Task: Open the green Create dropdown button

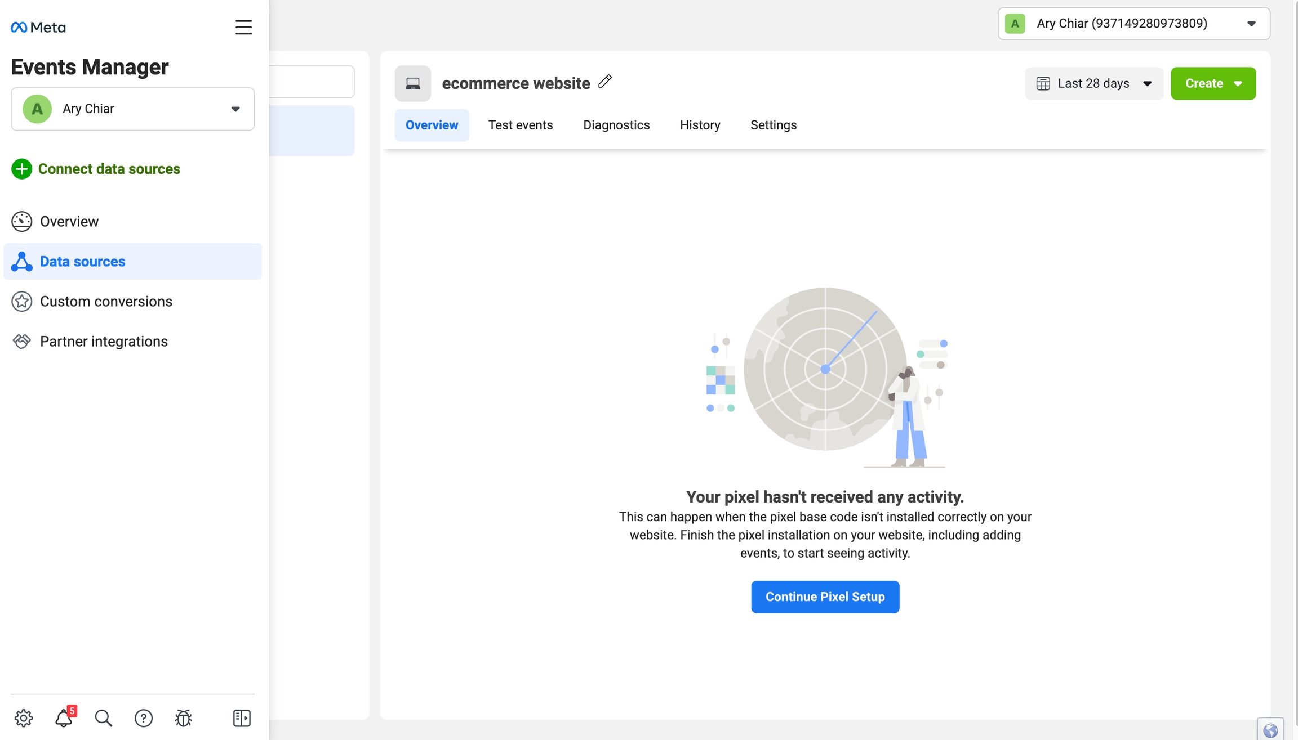Action: click(x=1213, y=83)
